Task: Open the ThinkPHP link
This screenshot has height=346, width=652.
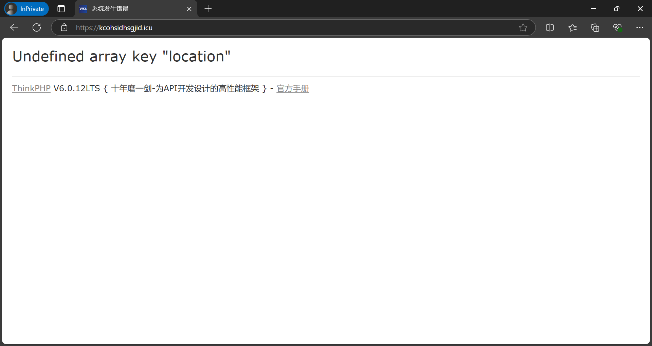Action: click(31, 89)
